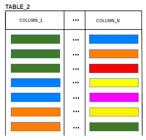Select the COLUMN_1 header cell
The width and height of the screenshot is (146, 140).
click(35, 20)
